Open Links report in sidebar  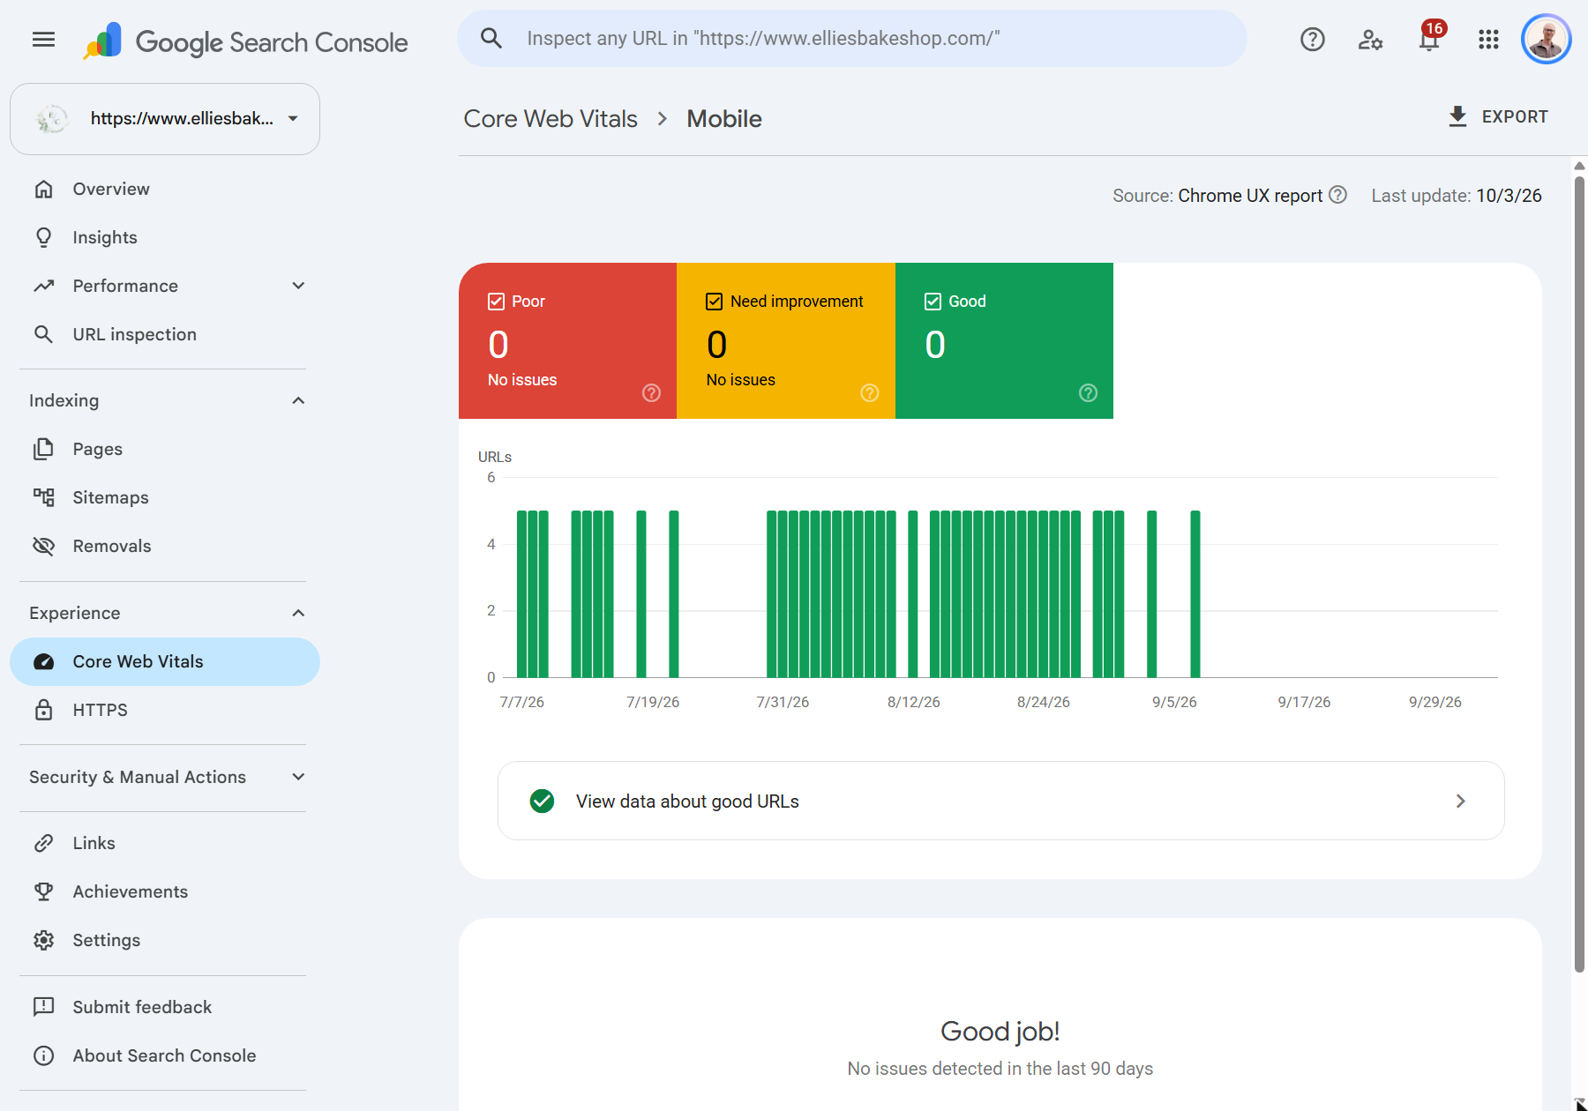point(165,843)
